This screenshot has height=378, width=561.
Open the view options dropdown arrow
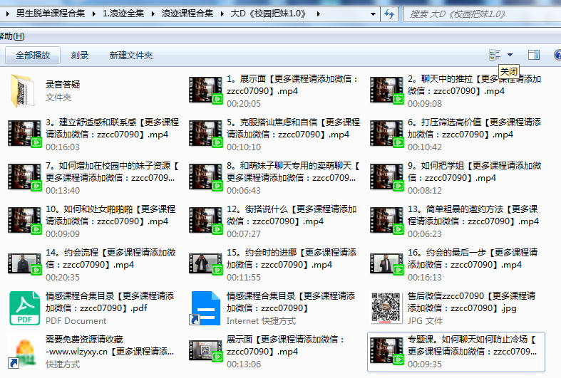(510, 55)
